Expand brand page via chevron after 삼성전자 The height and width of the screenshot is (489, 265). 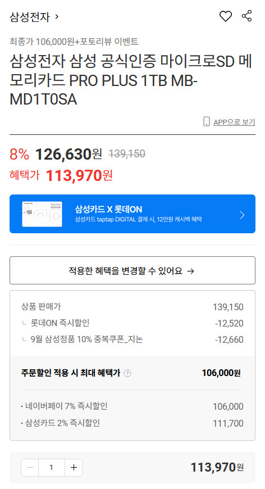[57, 16]
